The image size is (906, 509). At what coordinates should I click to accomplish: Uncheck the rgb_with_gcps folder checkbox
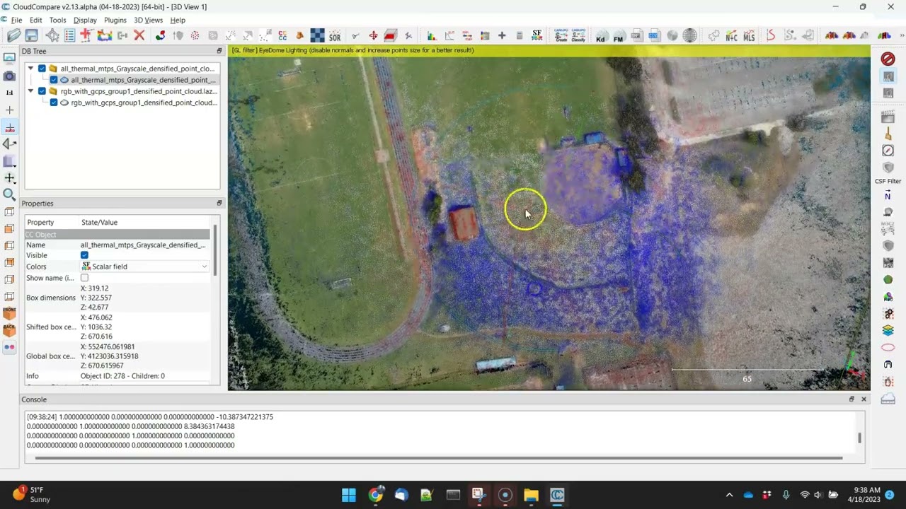pos(42,91)
